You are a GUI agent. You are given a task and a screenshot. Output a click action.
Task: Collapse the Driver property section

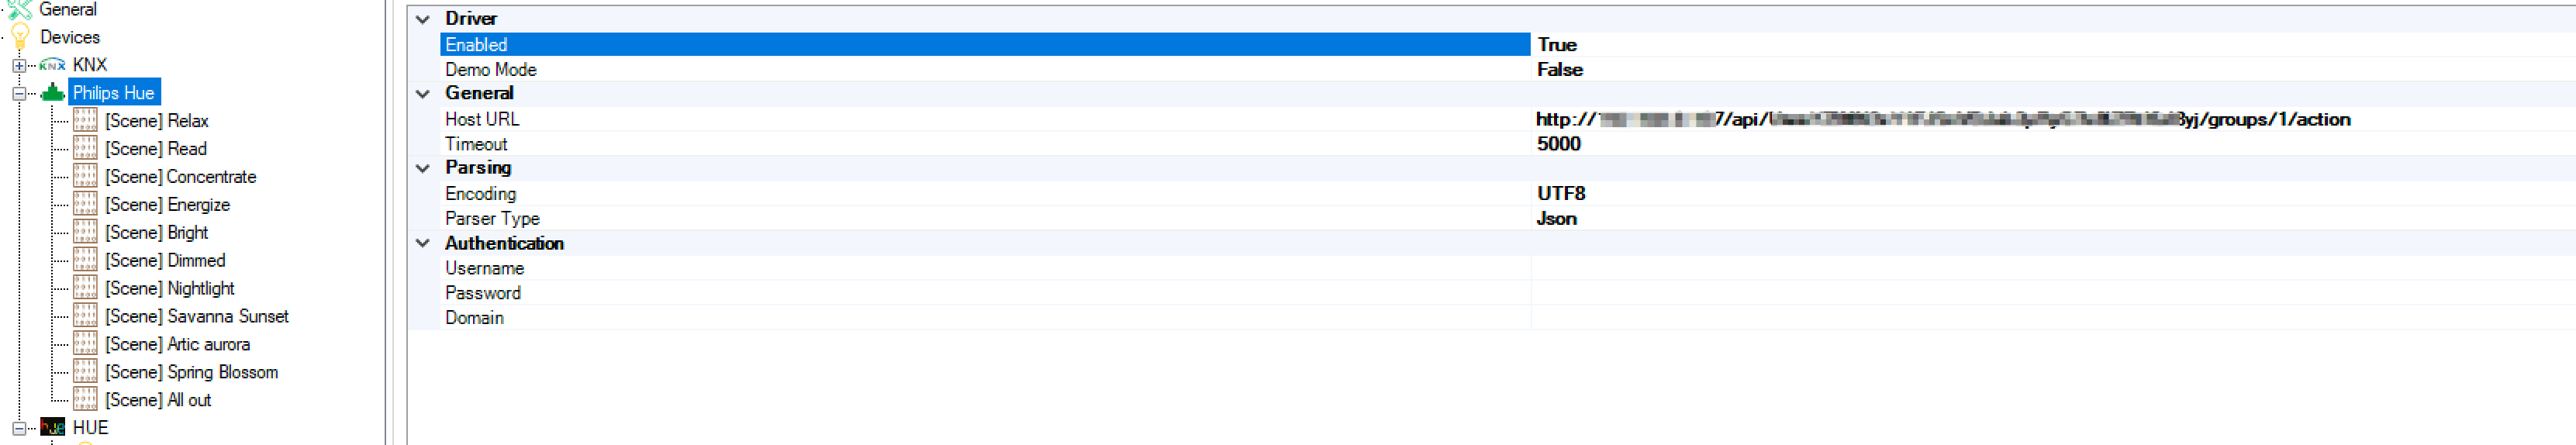pos(423,19)
